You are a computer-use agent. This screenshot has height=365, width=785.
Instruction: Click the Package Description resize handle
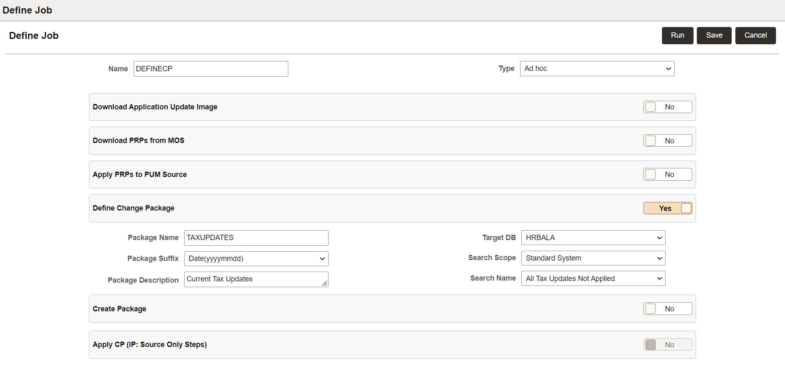[x=324, y=283]
